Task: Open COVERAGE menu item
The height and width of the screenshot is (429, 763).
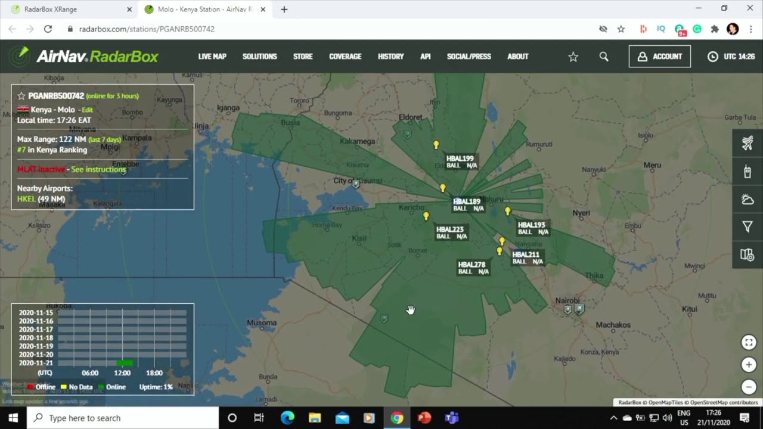Action: pyautogui.click(x=345, y=57)
